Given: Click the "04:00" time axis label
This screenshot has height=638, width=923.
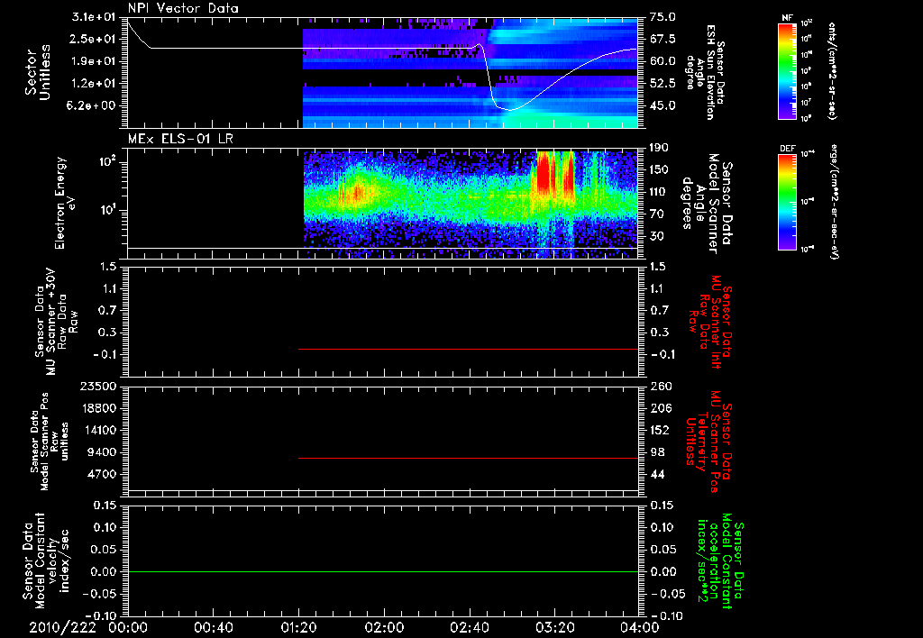Looking at the screenshot, I should click(641, 627).
